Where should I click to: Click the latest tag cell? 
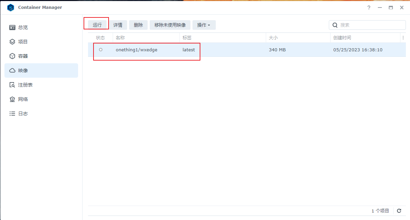pos(189,50)
